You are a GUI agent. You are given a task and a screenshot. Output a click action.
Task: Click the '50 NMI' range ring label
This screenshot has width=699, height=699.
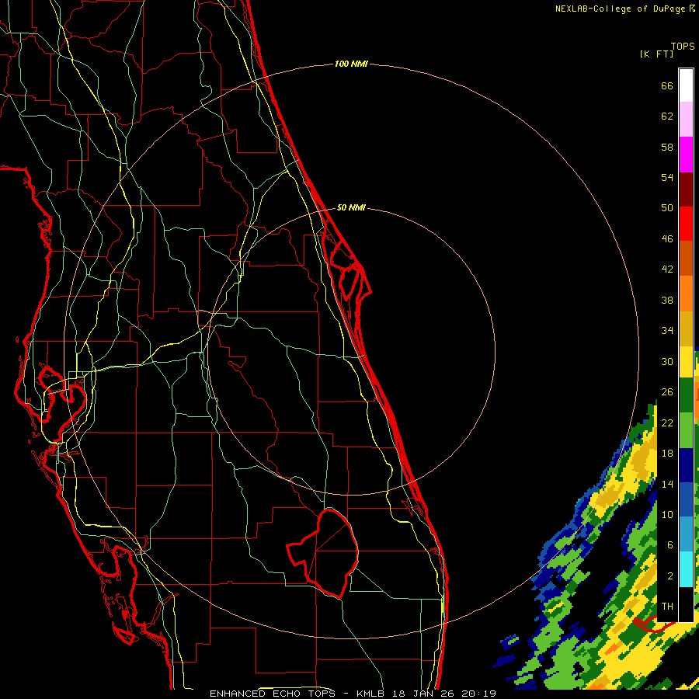tap(351, 207)
